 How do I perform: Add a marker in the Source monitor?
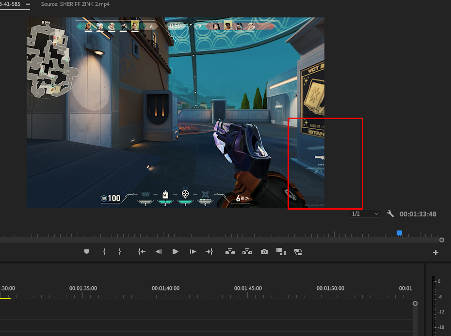tap(86, 252)
